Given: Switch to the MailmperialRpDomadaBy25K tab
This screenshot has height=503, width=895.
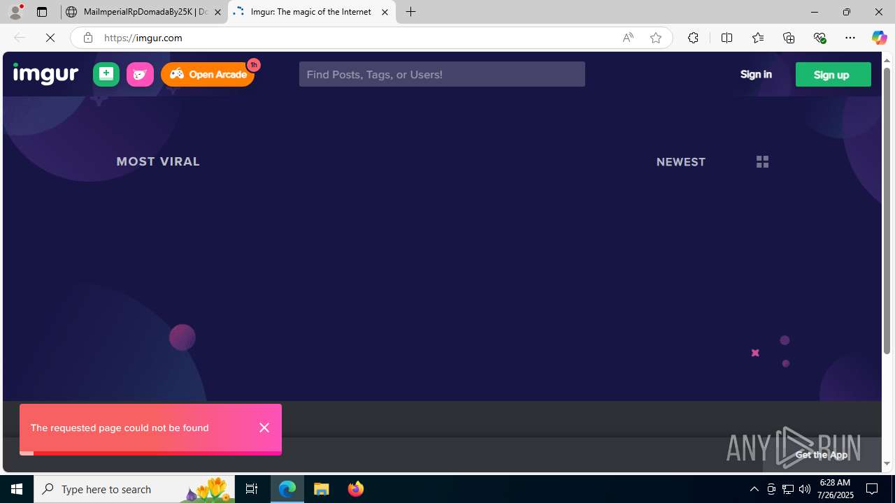Looking at the screenshot, I should pyautogui.click(x=143, y=12).
